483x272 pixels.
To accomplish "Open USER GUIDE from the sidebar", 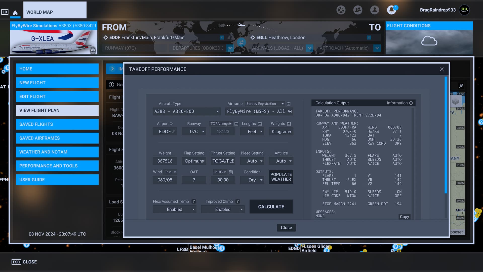I will point(57,180).
